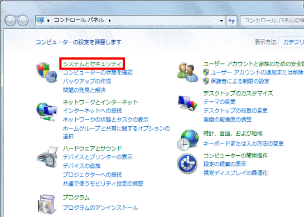Open ネットワークの状態とタスクの表示 link
Screen dimensions: 304x217
(105, 119)
